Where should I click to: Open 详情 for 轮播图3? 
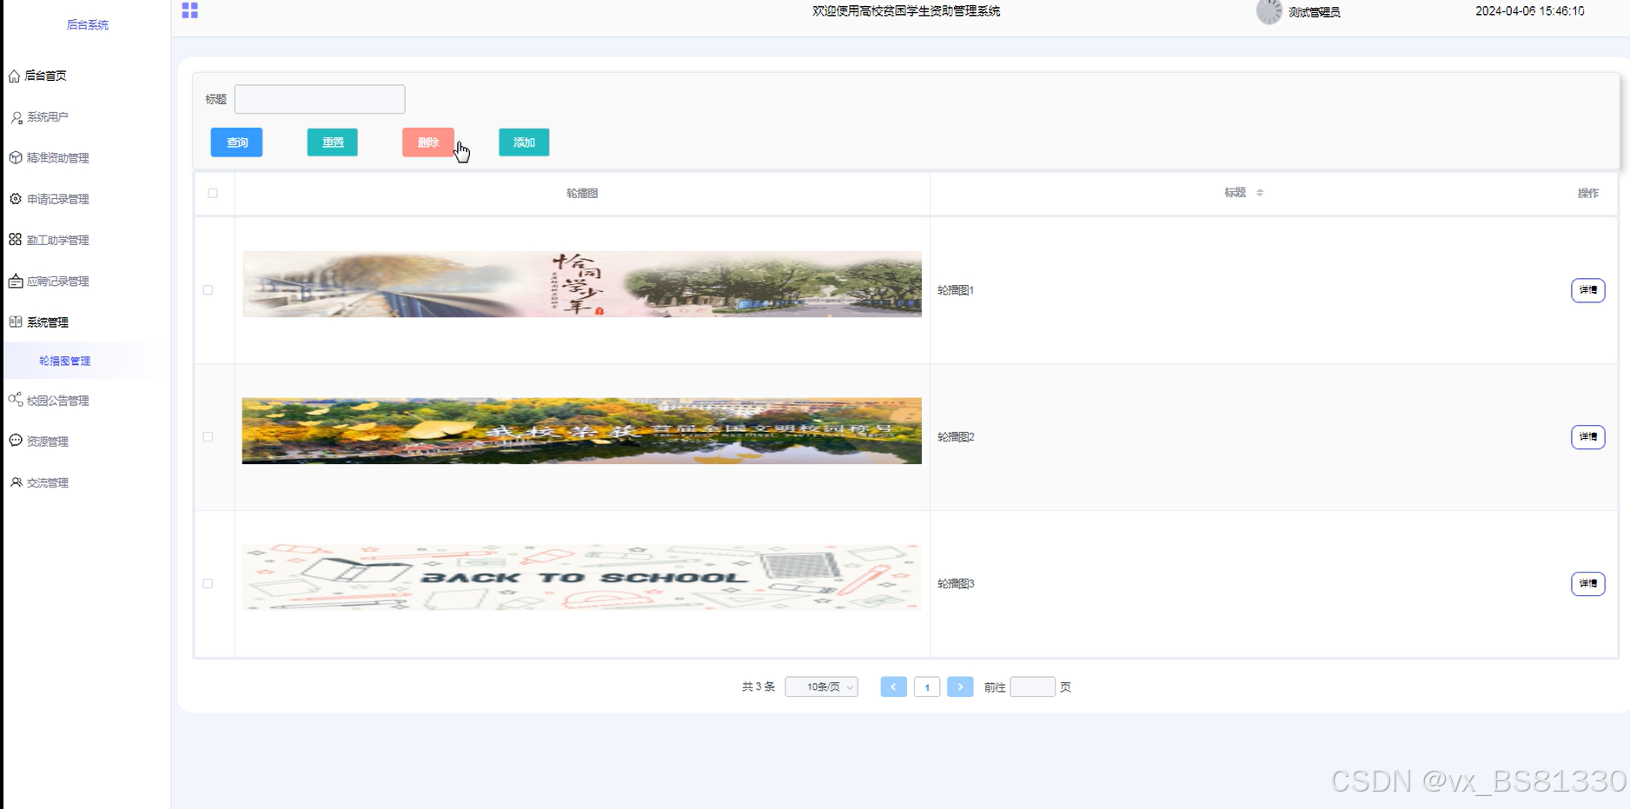(x=1587, y=584)
